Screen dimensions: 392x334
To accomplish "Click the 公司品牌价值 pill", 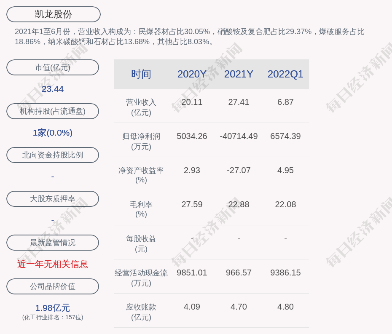I will point(53,286).
